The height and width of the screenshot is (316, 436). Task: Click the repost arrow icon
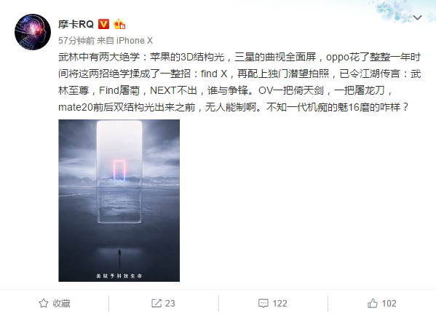(156, 303)
